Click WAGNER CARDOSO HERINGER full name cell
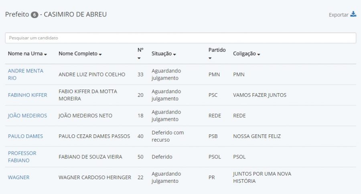 pyautogui.click(x=95, y=177)
